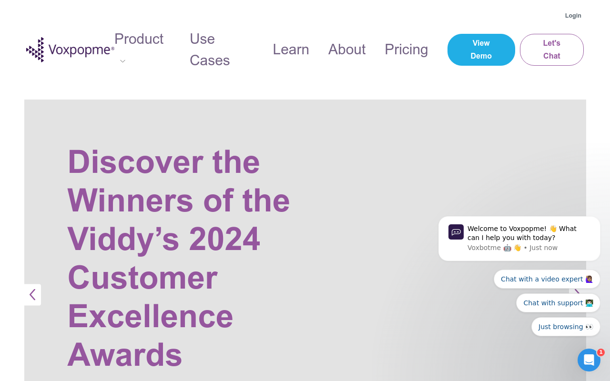Click the View Demo button
The height and width of the screenshot is (381, 610).
(x=481, y=50)
